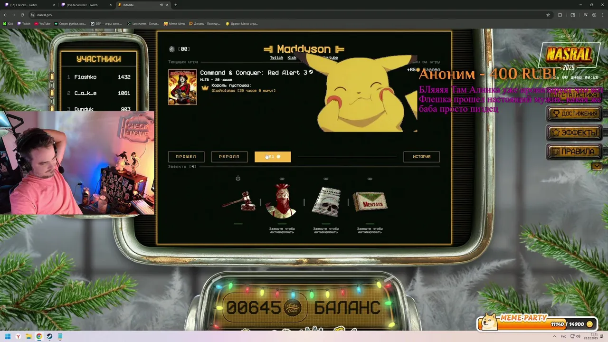Open Steam from the taskbar
This screenshot has width=608, height=342.
coord(49,336)
